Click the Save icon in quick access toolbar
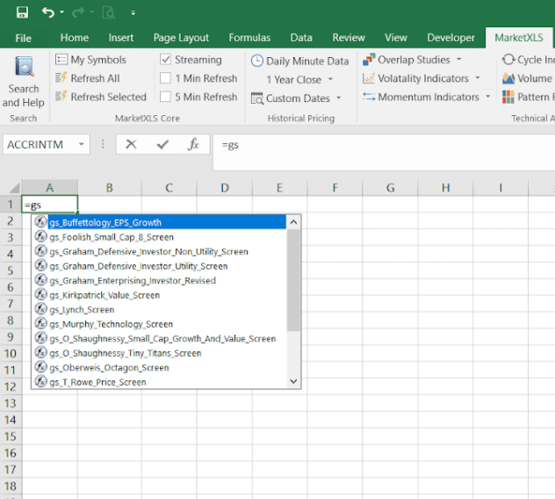This screenshot has height=499, width=555. coord(22,13)
